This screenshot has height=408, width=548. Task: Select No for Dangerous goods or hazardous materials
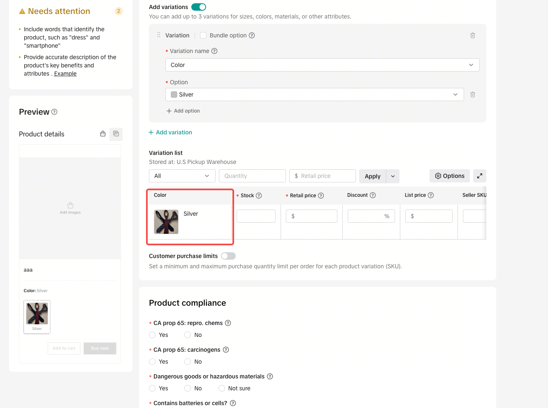188,388
